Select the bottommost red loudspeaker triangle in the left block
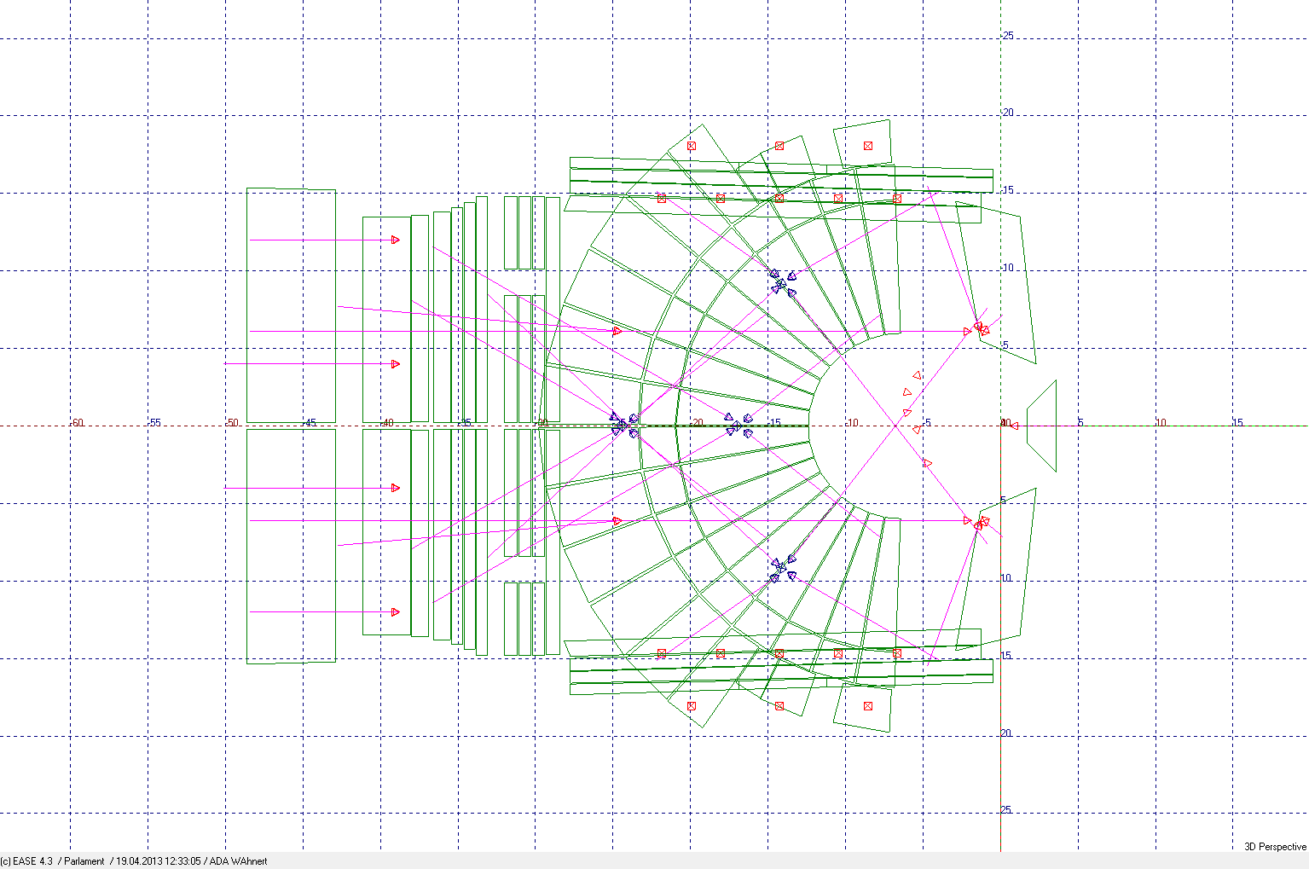Viewport: 1309px width, 869px height. pyautogui.click(x=396, y=612)
